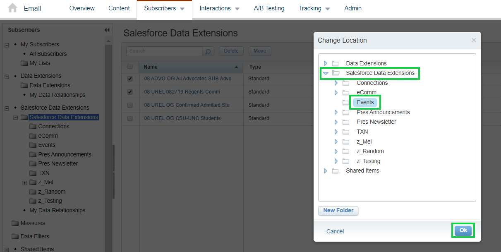This screenshot has height=252, width=501.
Task: Expand Pres Announcements in dialog tree
Action: pos(336,112)
